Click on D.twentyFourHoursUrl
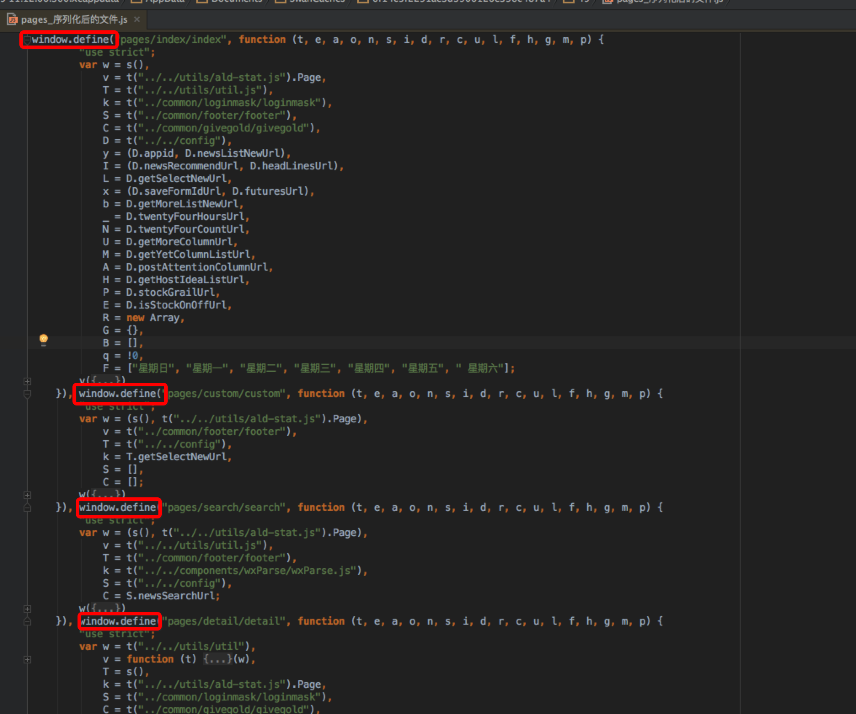This screenshot has height=714, width=856. pos(185,217)
